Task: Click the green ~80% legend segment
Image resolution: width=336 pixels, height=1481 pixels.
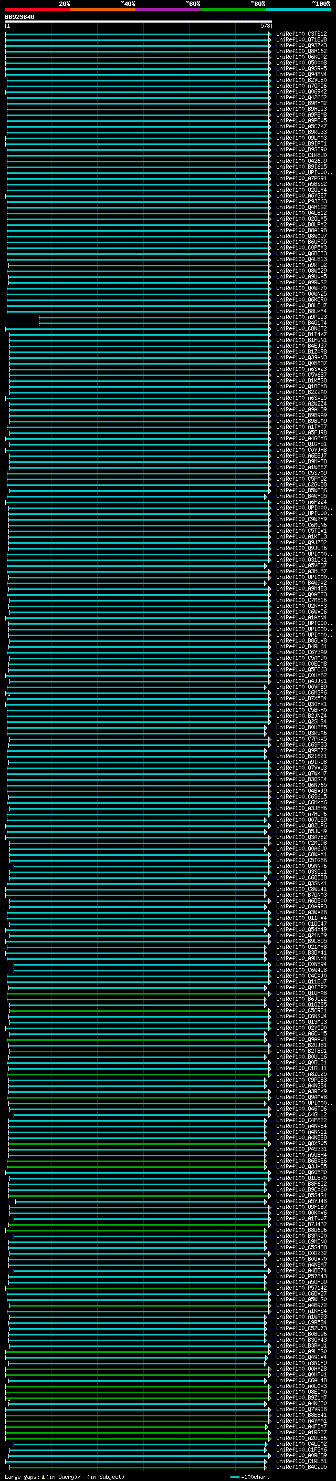Action: pyautogui.click(x=233, y=9)
